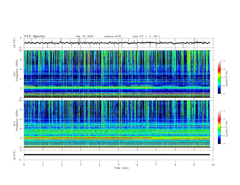Click time axis tick label "9"
Image resolution: width=240 pixels, height=185 pixels.
click(x=194, y=165)
